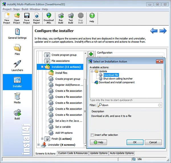Click the tree scrollbar down arrow

[85, 146]
